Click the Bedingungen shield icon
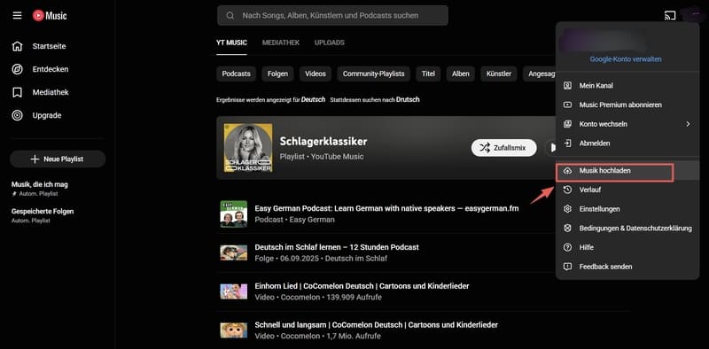 [567, 229]
